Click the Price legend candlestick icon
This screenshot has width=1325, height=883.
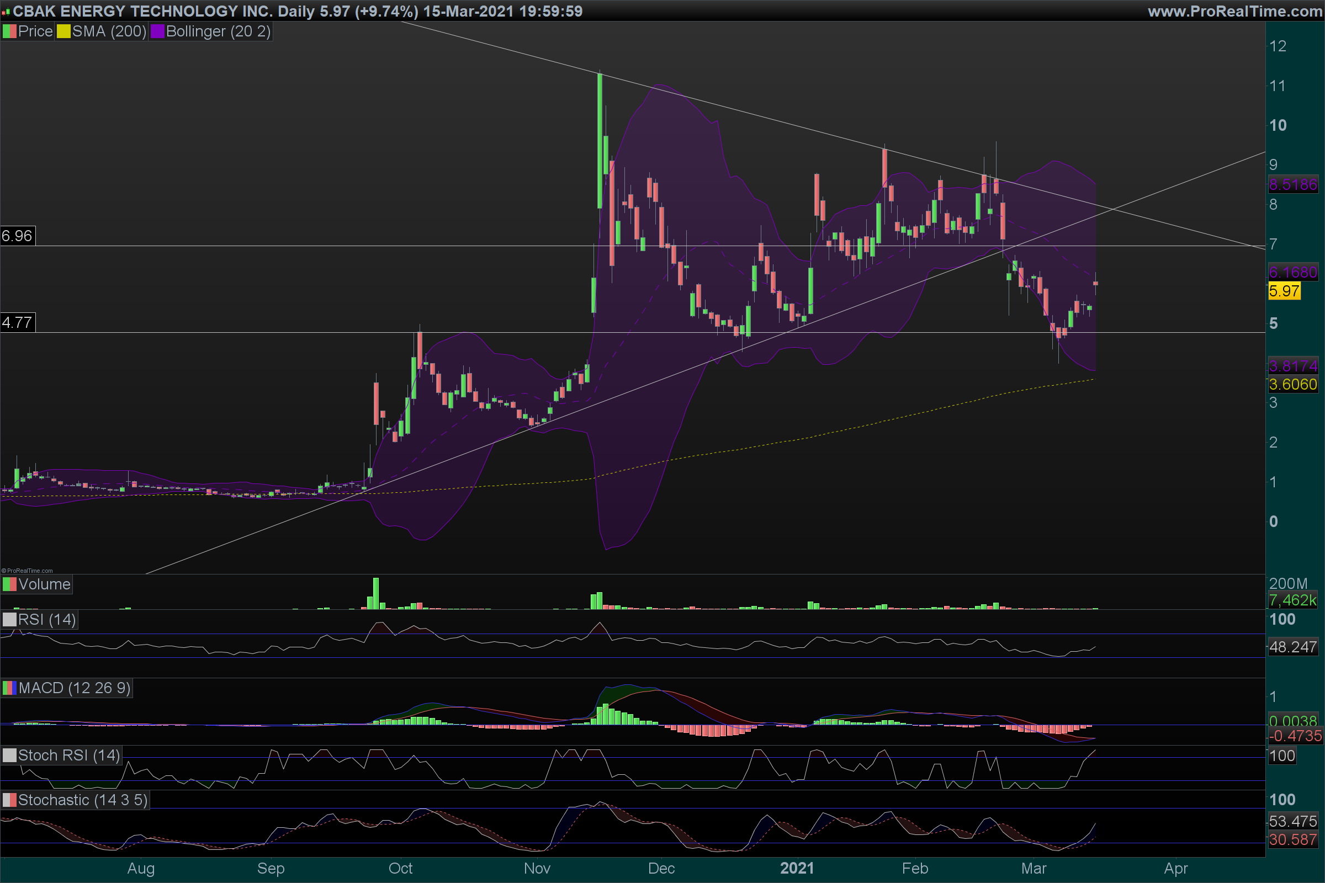click(9, 31)
